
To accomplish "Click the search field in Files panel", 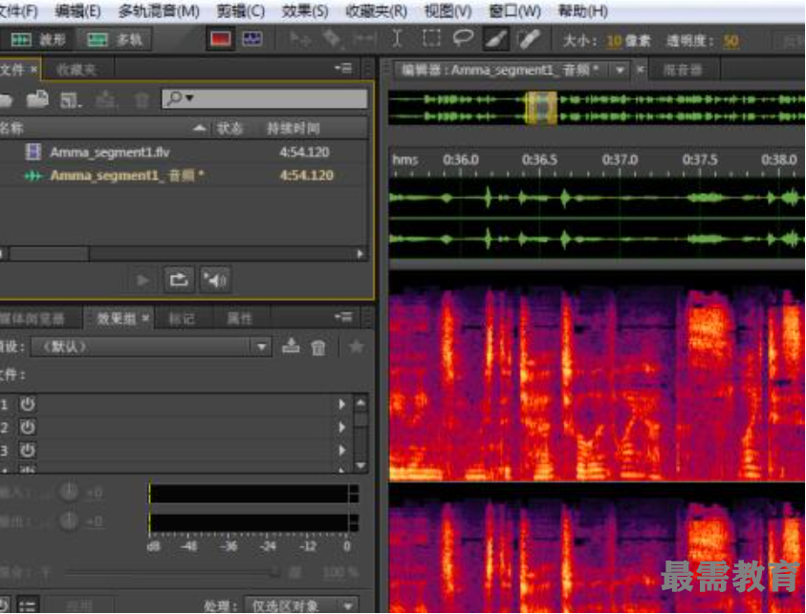I will click(x=265, y=98).
